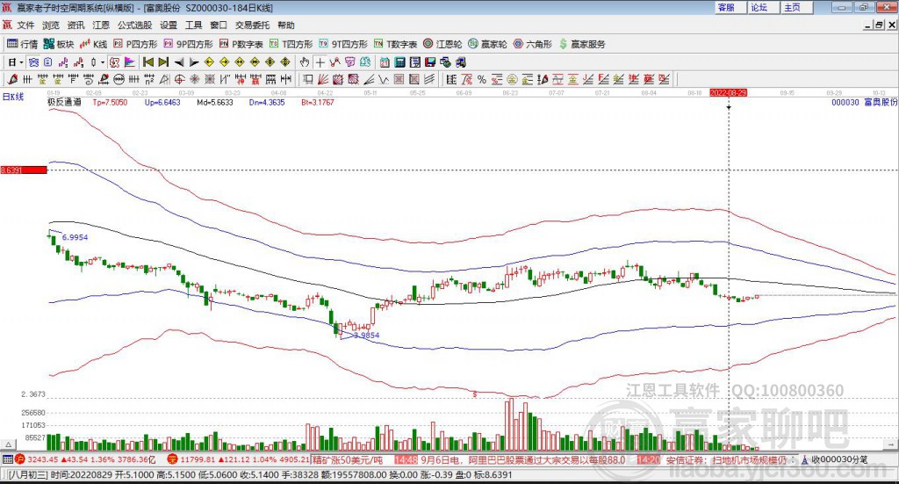
Task: Click the 6.9954 high price label
Action: click(x=76, y=237)
